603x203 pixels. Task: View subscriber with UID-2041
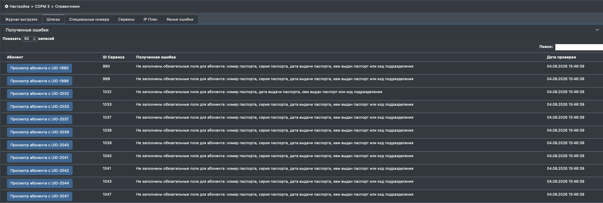point(39,158)
